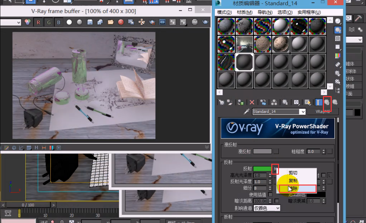The image size is (366, 223).
Task: Click the M map button beside 反射
Action: pyautogui.click(x=275, y=169)
